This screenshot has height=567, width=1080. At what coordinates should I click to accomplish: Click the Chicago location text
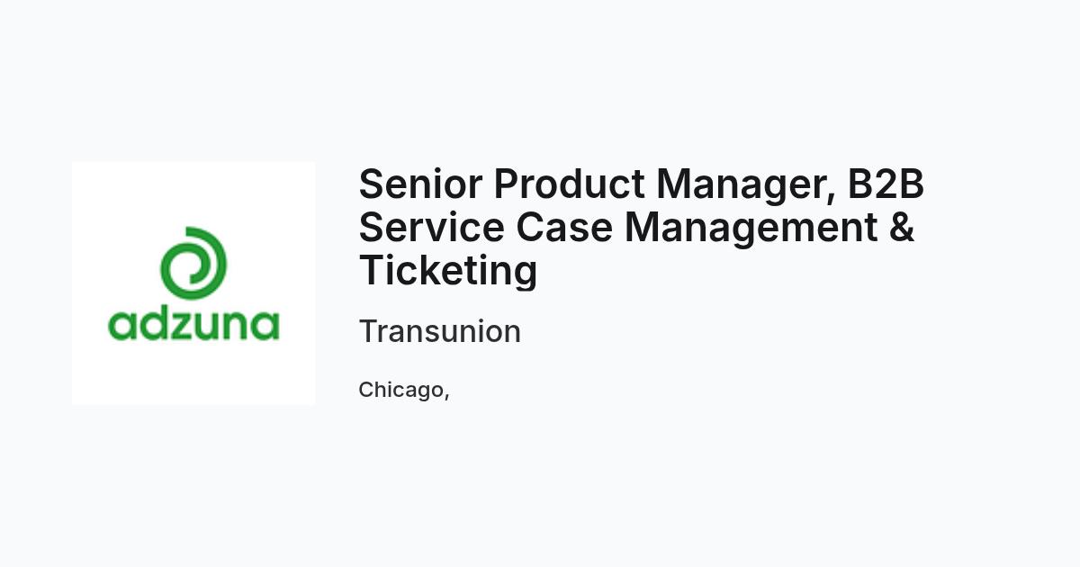(403, 390)
